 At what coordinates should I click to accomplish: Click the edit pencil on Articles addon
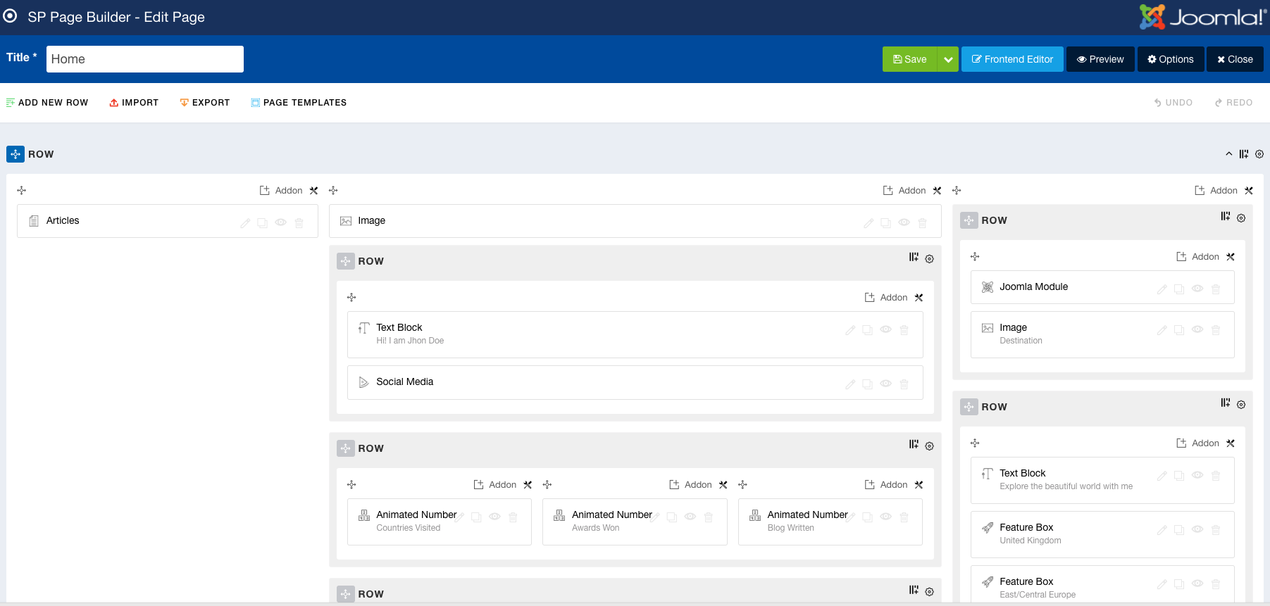coord(245,223)
